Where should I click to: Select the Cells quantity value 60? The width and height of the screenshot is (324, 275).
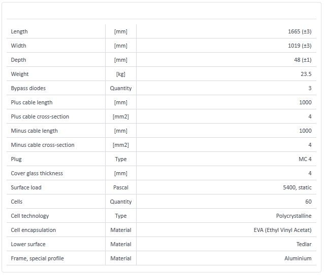click(x=308, y=202)
